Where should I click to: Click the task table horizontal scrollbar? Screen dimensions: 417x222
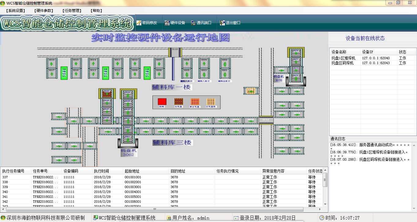155,209
